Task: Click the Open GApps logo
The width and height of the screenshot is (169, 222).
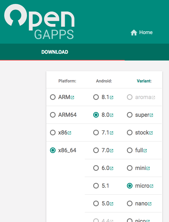Action: [39, 22]
